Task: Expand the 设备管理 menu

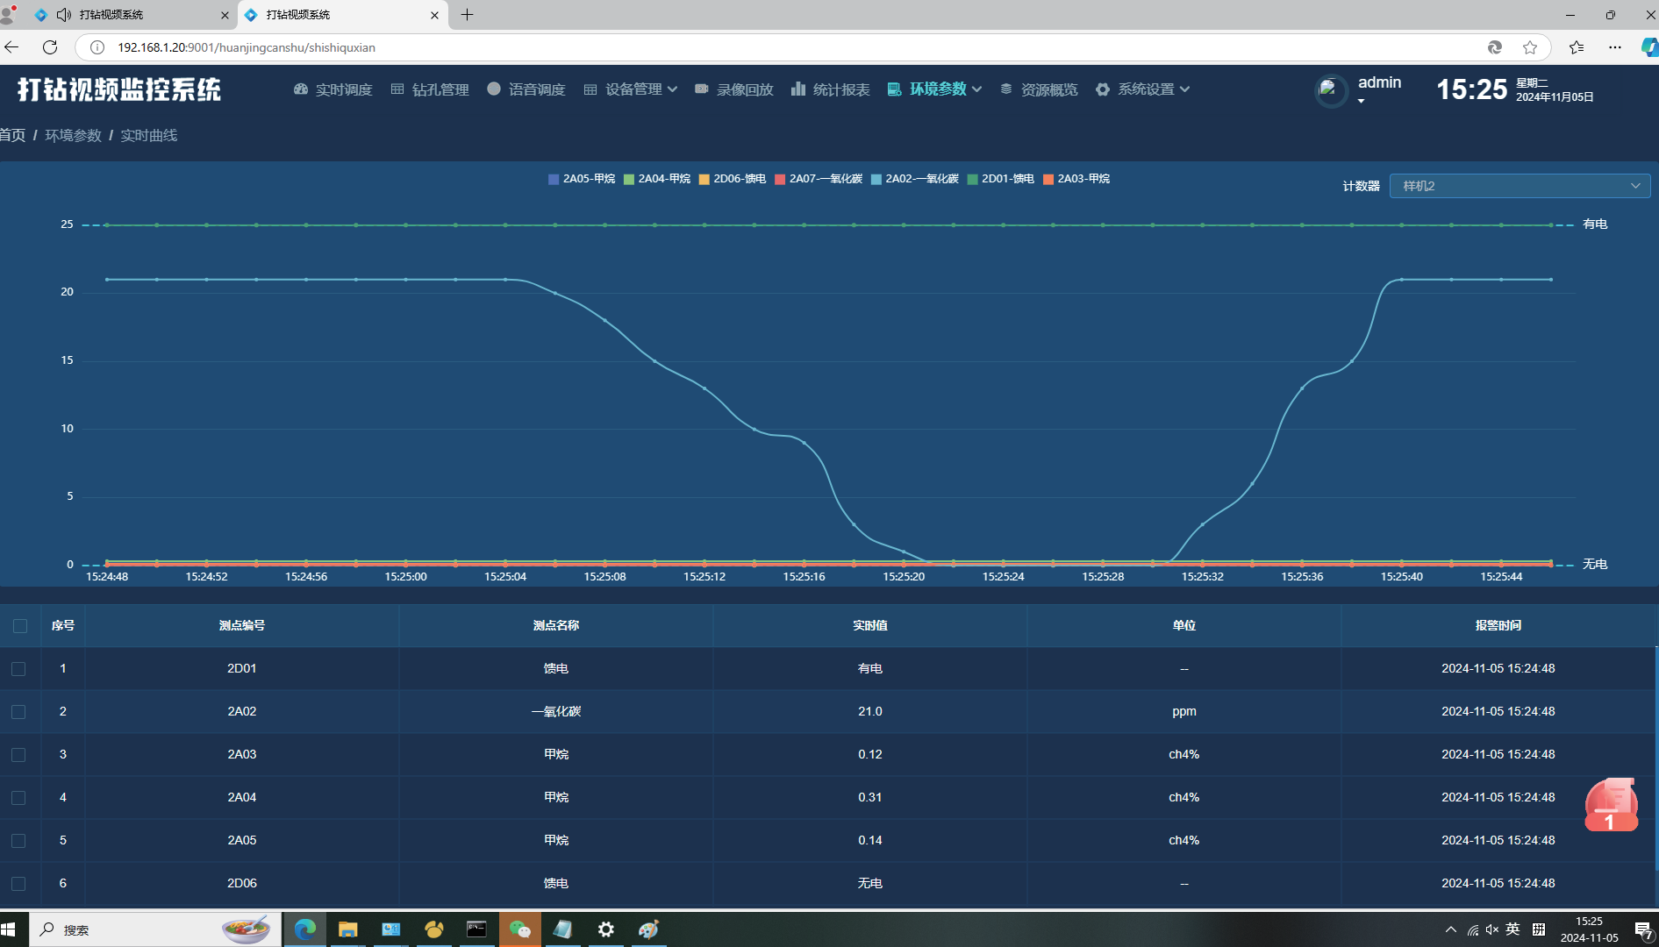Action: (632, 89)
